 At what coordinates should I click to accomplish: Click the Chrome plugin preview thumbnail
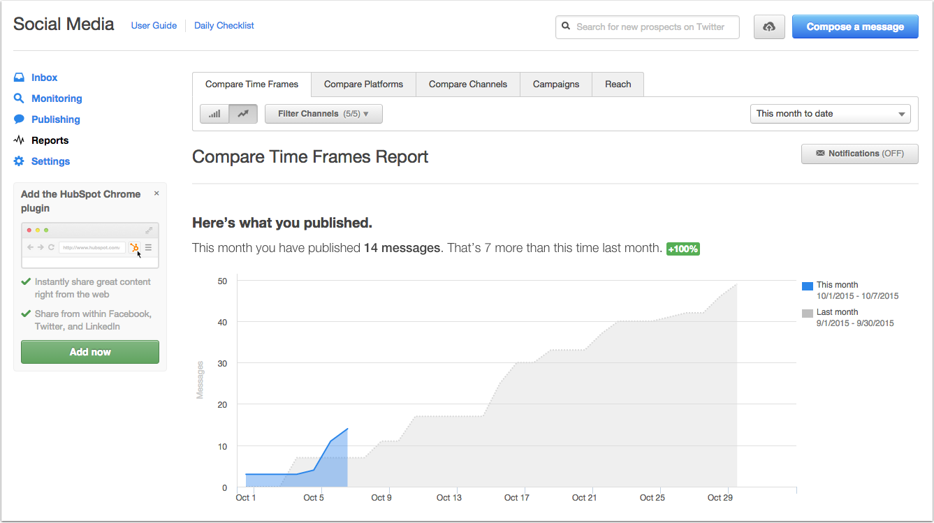click(x=90, y=245)
